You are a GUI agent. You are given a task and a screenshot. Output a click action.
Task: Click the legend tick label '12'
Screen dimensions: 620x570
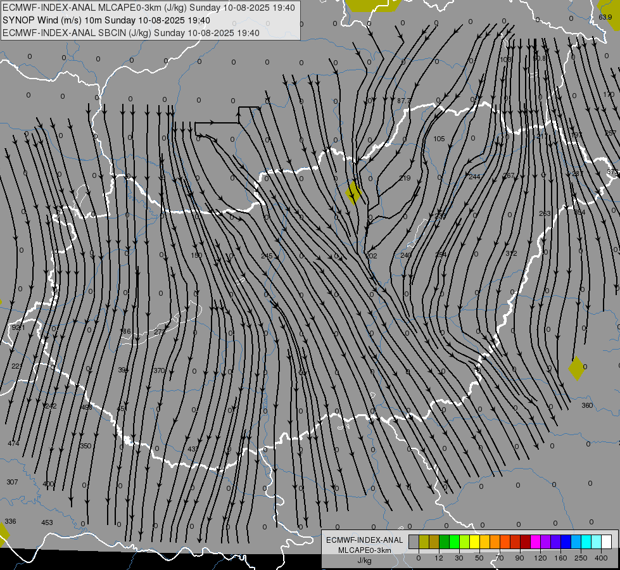pos(438,558)
